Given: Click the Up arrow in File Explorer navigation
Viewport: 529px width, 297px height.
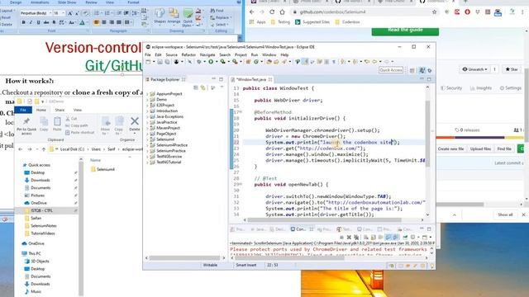Looking at the screenshot, I should pos(44,148).
